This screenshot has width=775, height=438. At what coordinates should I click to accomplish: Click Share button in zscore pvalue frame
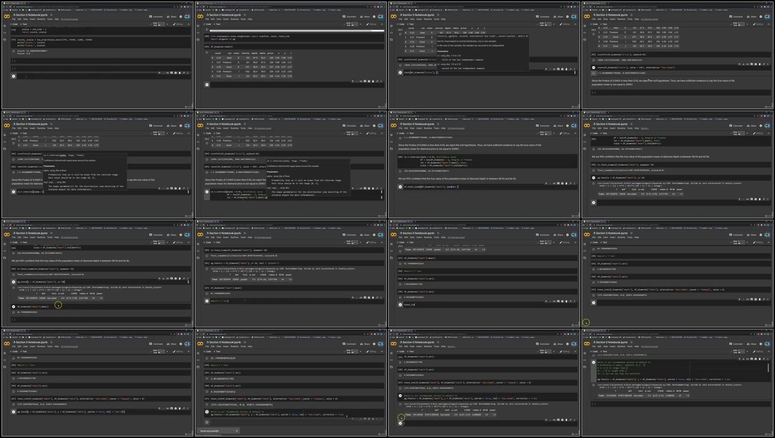point(172,16)
